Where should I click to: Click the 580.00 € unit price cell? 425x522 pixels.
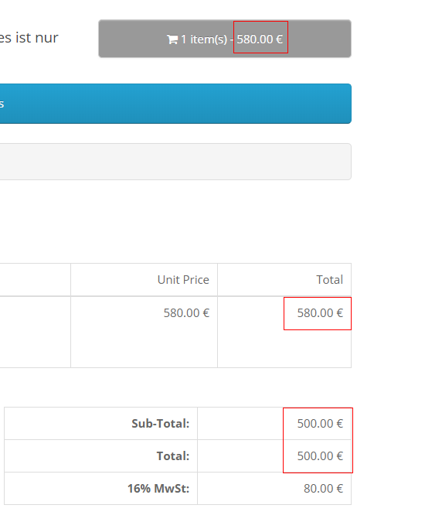point(186,313)
